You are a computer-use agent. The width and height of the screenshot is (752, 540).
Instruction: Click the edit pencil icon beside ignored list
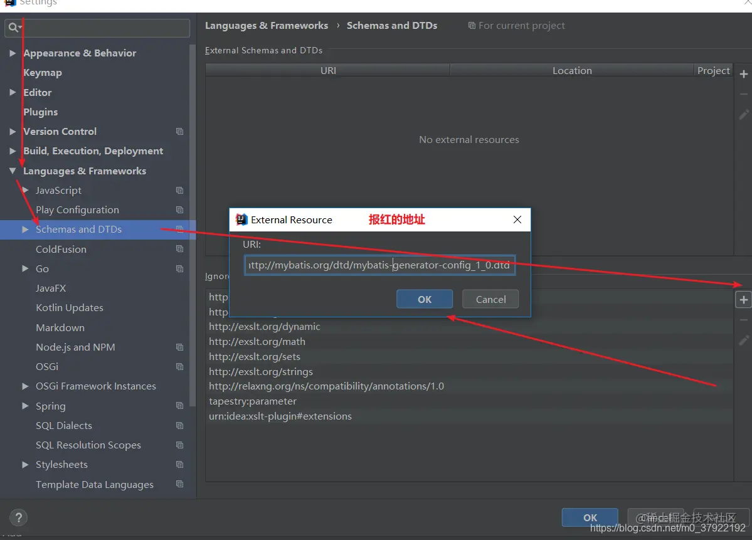(x=743, y=341)
